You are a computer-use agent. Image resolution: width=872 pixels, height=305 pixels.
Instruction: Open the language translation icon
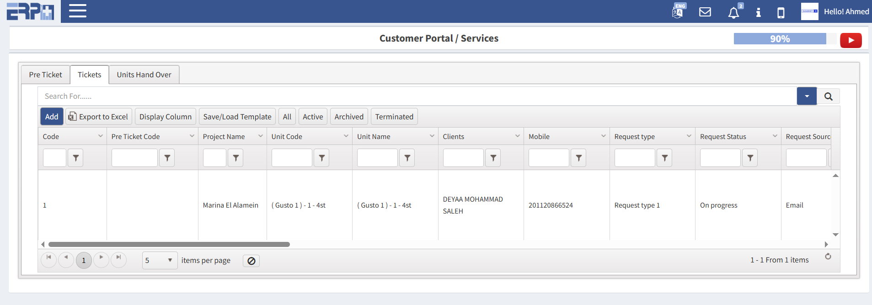click(678, 12)
